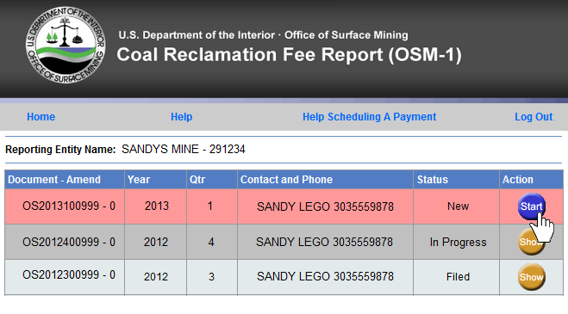This screenshot has height=314, width=568.
Task: Click the Office of Surface Mining seal logo
Action: click(x=66, y=46)
